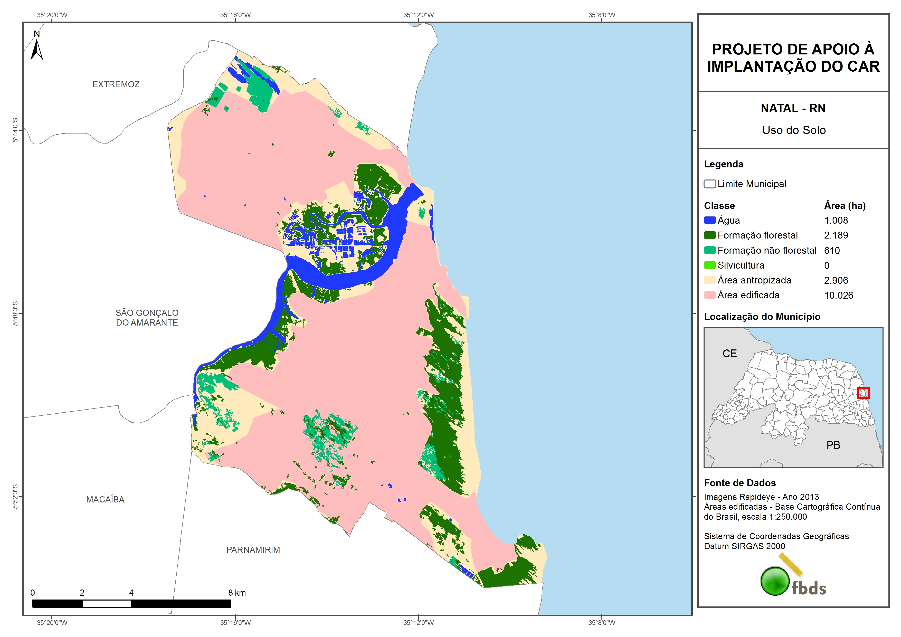The height and width of the screenshot is (637, 901).
Task: Click the PB state label in inset map
Action: pyautogui.click(x=833, y=445)
